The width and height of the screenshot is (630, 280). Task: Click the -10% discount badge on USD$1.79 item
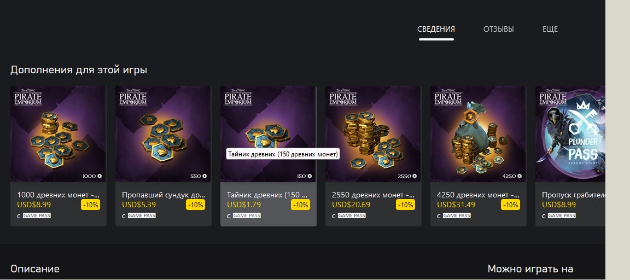click(300, 205)
